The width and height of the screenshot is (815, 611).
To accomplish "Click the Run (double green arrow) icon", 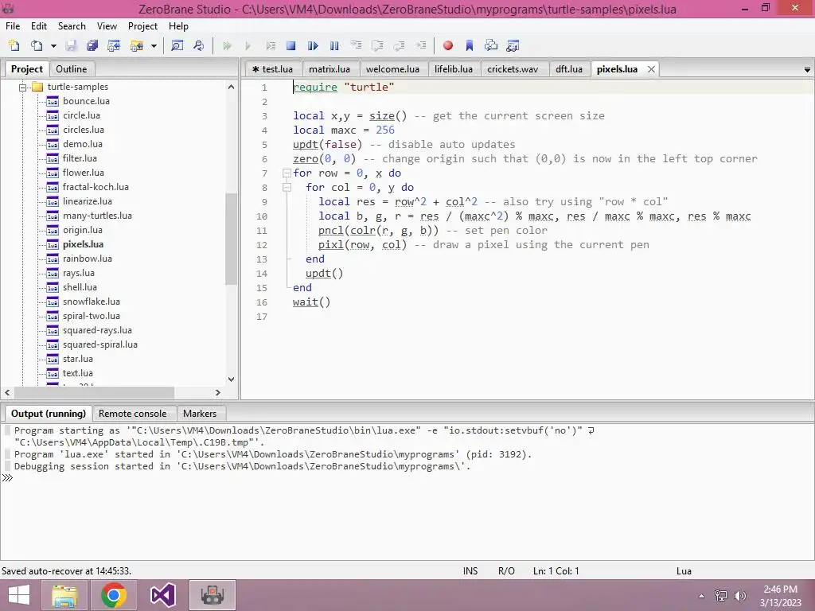I will (227, 45).
